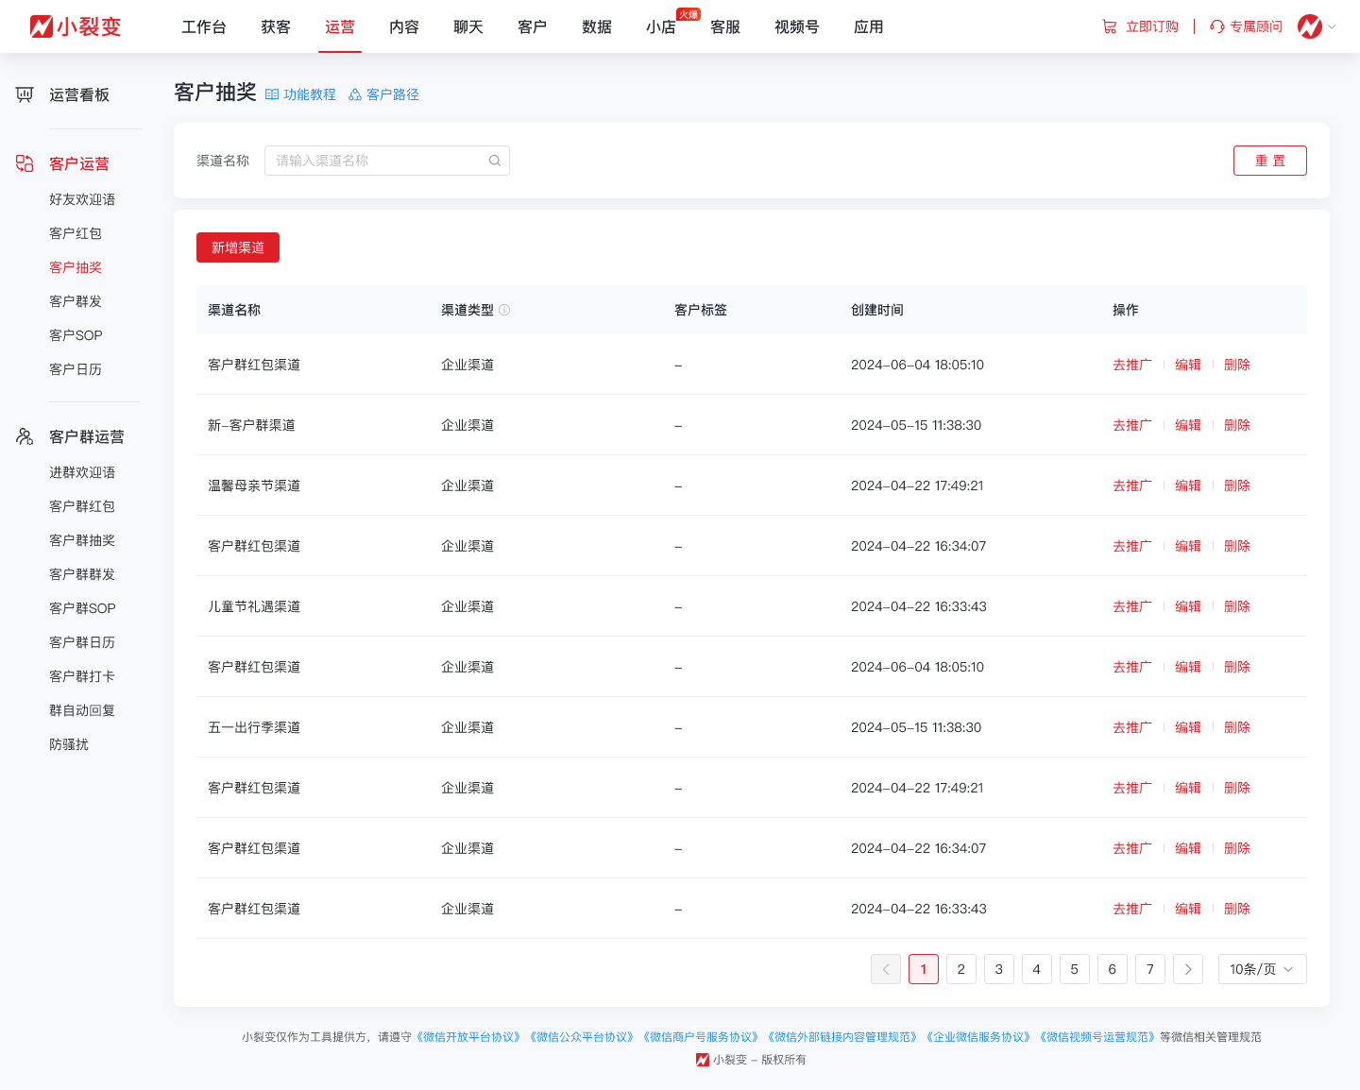The image size is (1360, 1090).
Task: Click the 重置 button
Action: [1270, 161]
